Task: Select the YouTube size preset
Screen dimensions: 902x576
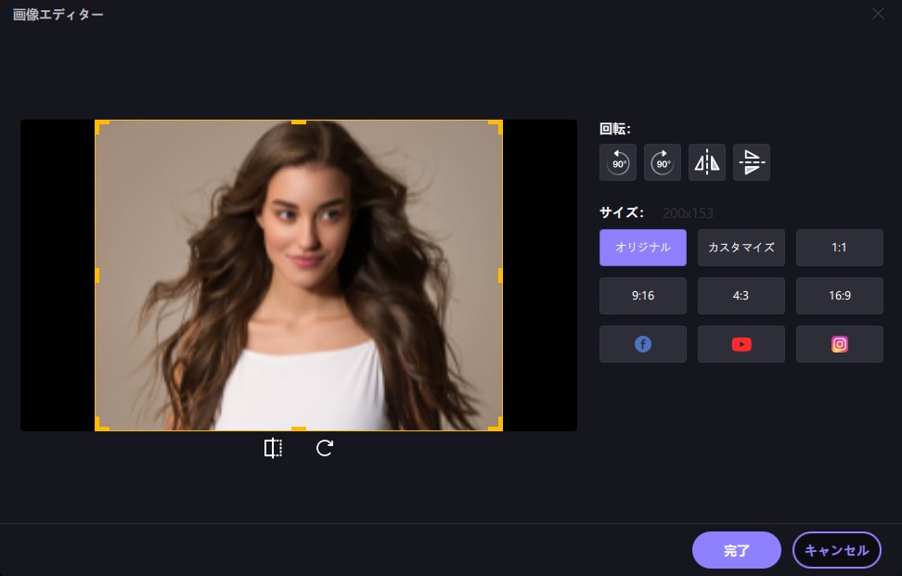Action: (x=741, y=344)
